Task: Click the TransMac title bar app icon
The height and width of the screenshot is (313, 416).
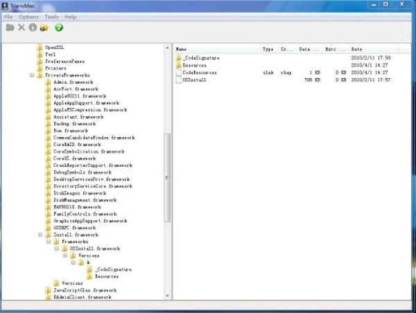Action: point(5,6)
